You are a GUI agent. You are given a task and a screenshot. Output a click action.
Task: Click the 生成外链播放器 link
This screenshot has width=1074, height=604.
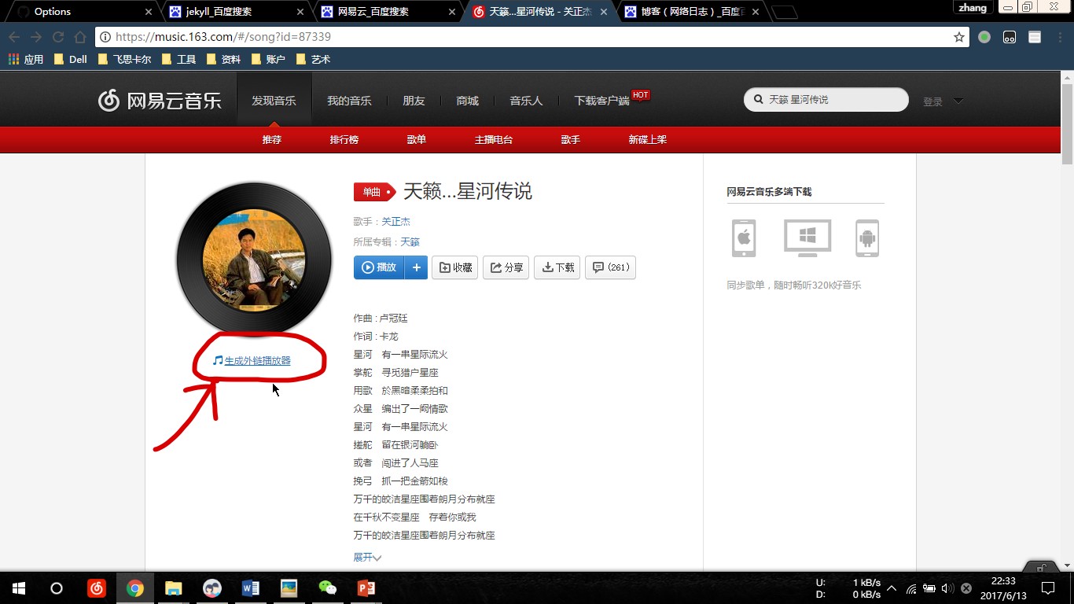pos(257,360)
